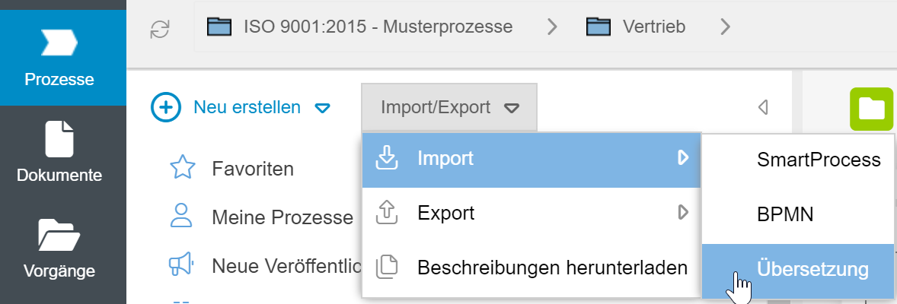Select Übersetzung from the Import submenu
The image size is (897, 304).
tap(812, 268)
